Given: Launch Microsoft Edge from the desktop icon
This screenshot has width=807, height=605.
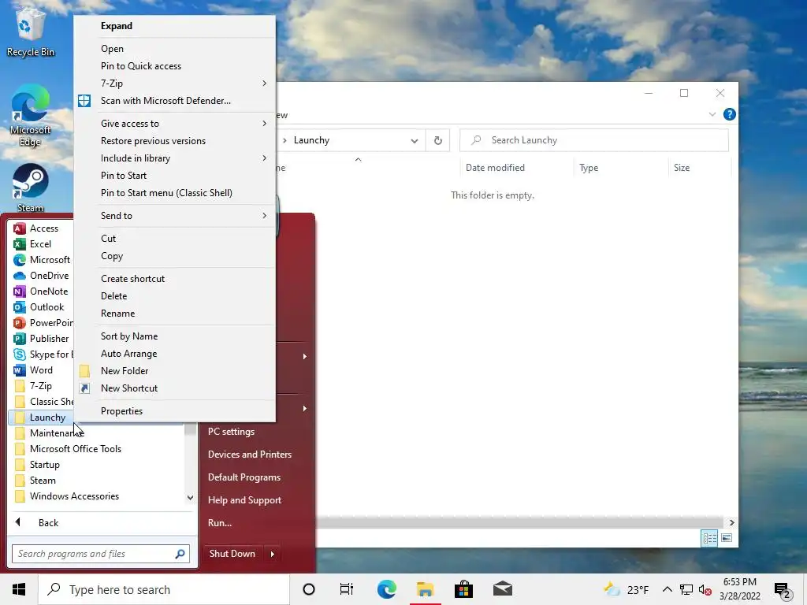Looking at the screenshot, I should click(x=30, y=116).
